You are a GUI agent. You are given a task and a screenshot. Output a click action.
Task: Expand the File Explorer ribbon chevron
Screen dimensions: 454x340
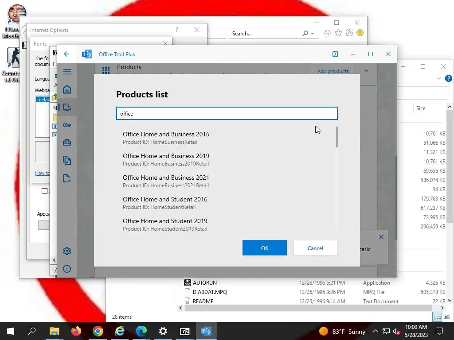point(439,78)
